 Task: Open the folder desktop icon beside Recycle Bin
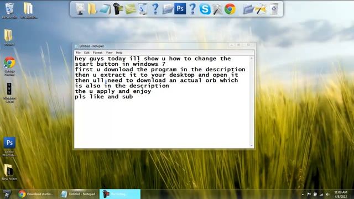tap(28, 11)
